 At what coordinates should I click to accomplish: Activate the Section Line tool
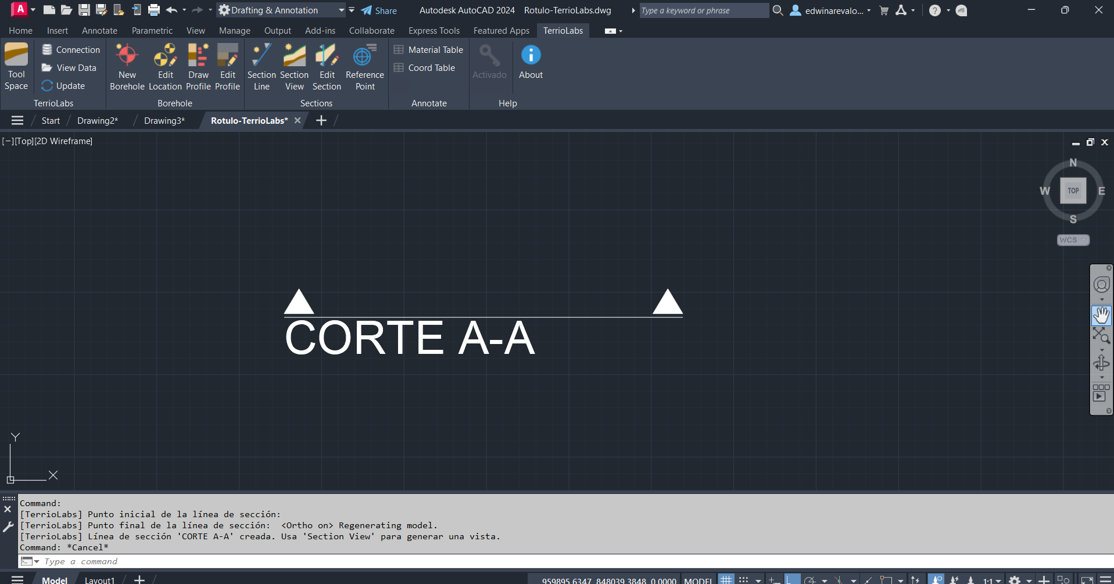pos(262,67)
